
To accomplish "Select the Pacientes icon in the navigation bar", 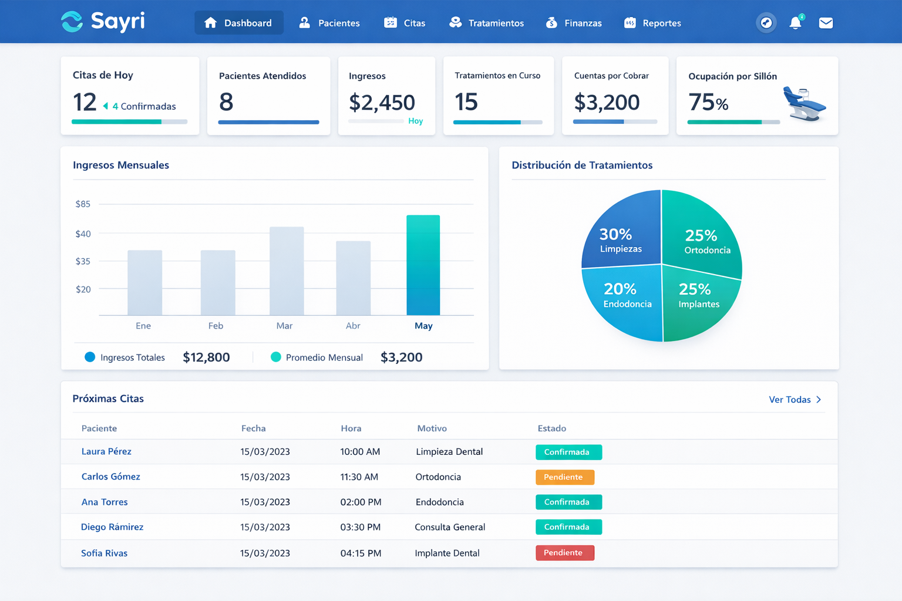I will coord(304,23).
